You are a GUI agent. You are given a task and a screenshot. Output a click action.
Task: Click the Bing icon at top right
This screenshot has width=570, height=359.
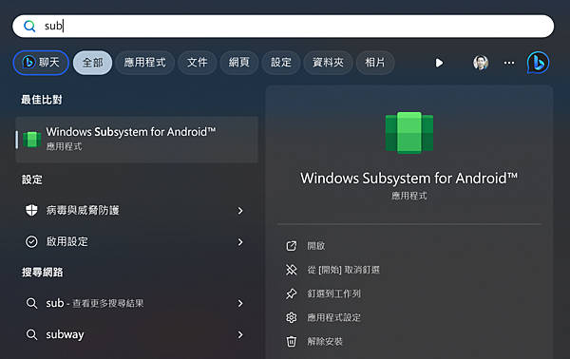click(538, 63)
